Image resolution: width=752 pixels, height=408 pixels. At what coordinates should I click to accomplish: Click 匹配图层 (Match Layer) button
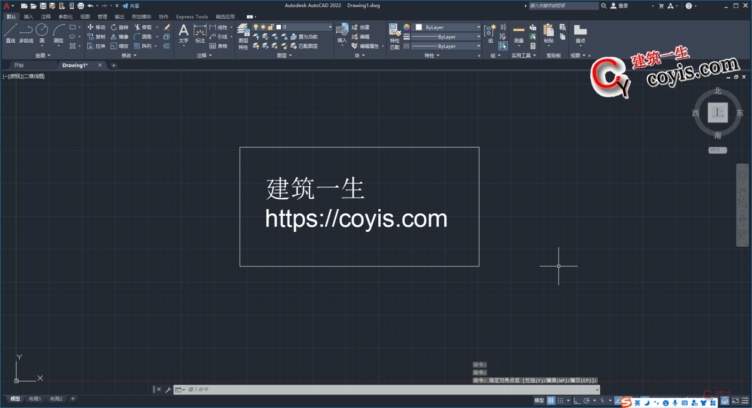tap(304, 46)
